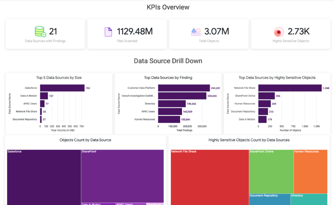Click the Data in Motion bar showing 137

44,96
